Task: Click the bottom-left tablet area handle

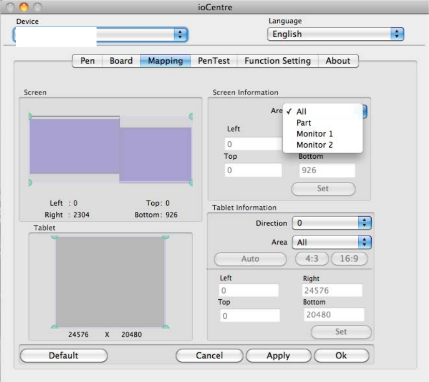Action: [x=54, y=327]
